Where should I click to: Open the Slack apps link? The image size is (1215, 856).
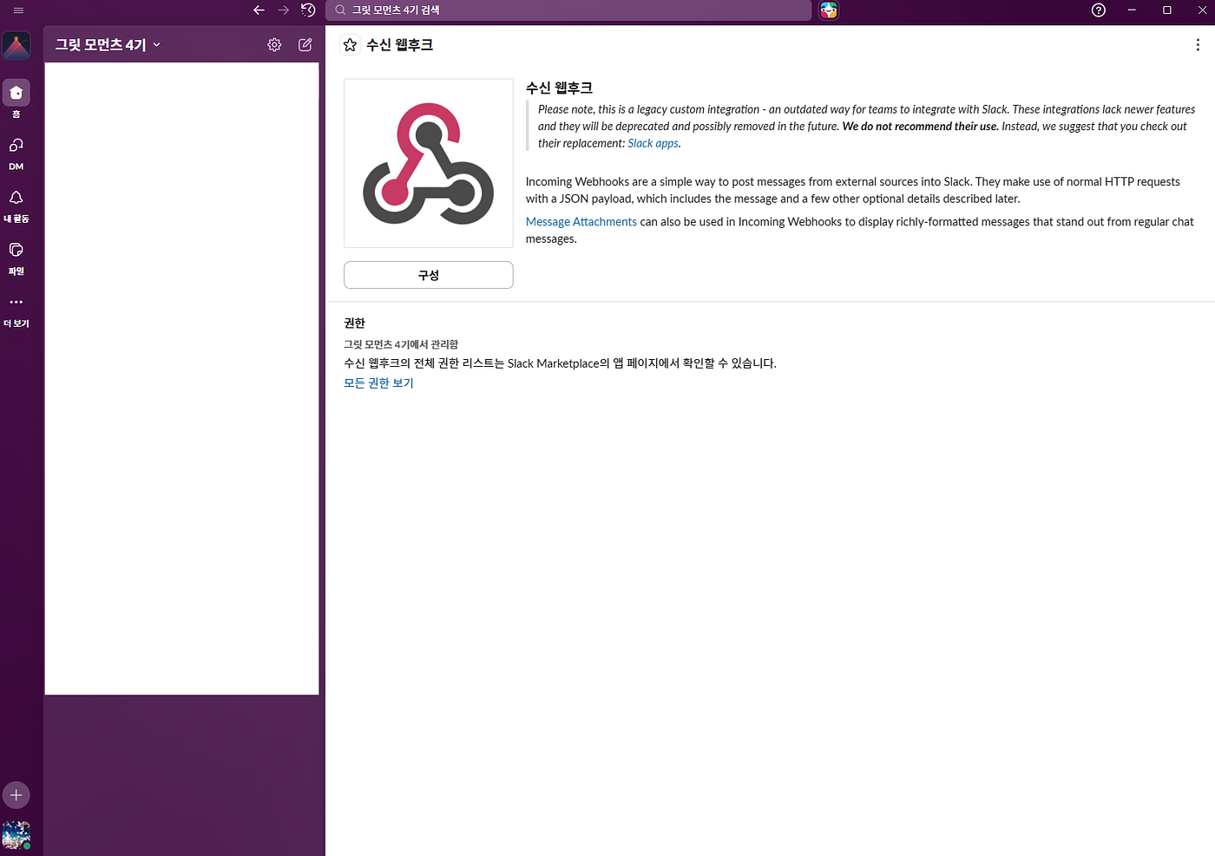tap(653, 142)
